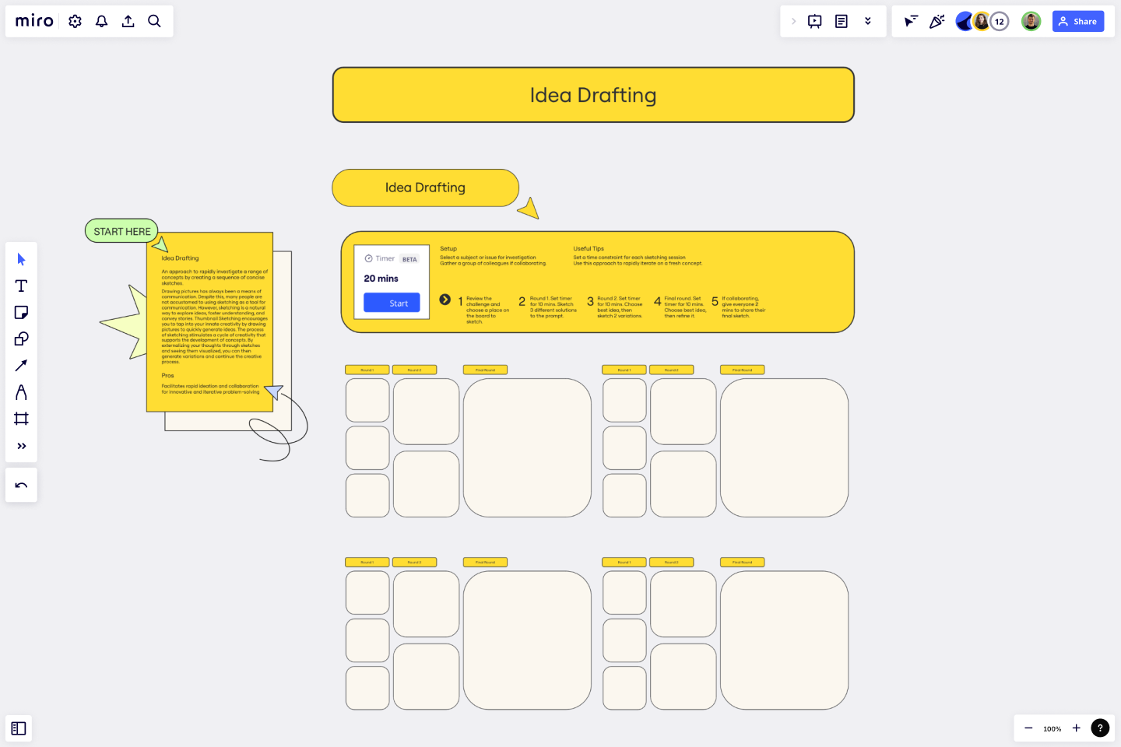This screenshot has width=1121, height=747.
Task: Expand more tools with double chevron
Action: pyautogui.click(x=21, y=446)
